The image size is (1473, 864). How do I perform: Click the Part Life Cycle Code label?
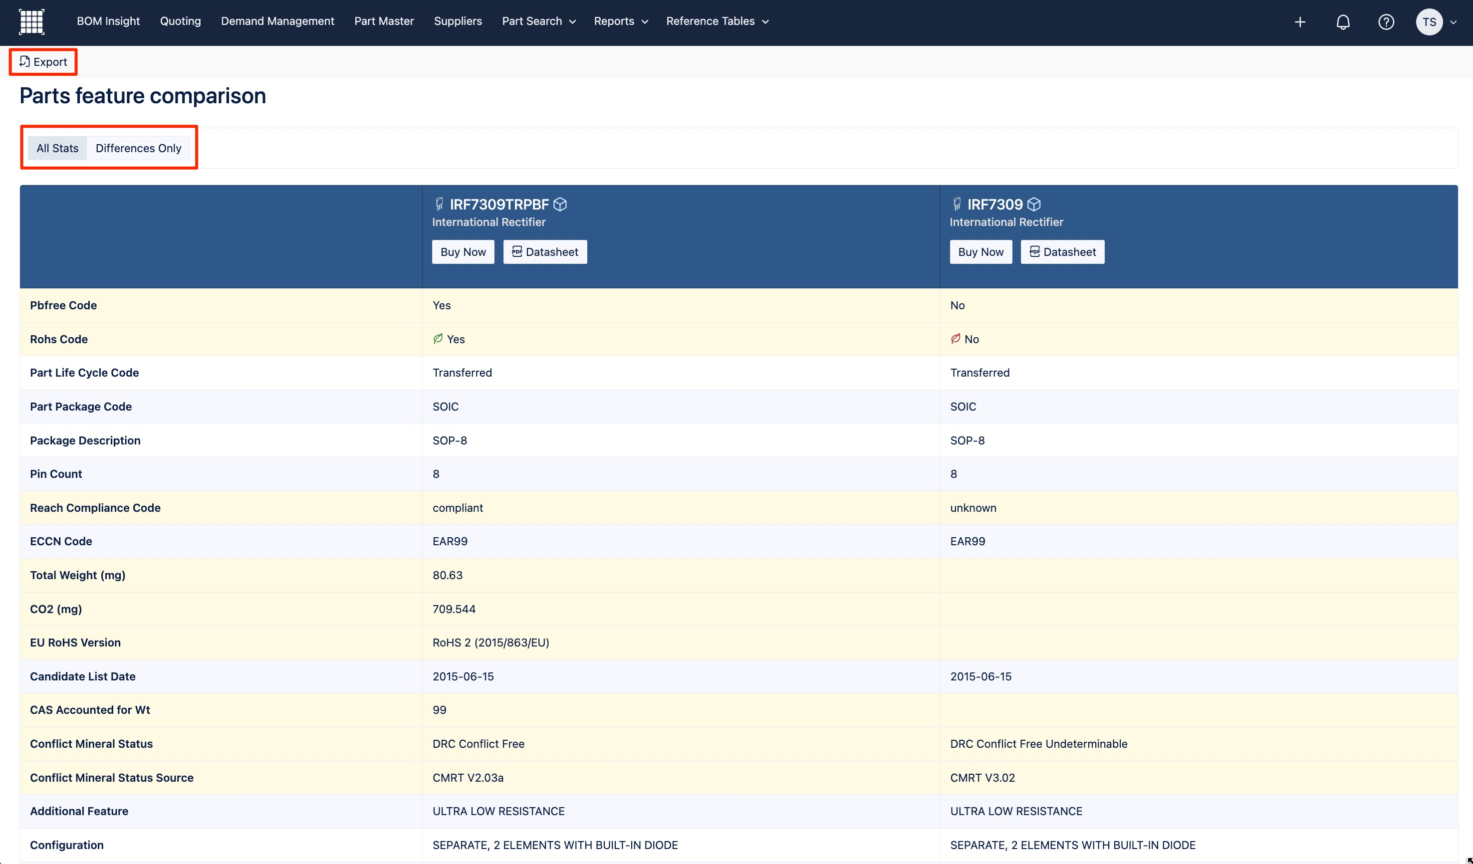[84, 373]
